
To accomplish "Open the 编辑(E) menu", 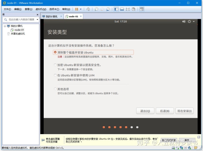I will pos(18,9).
